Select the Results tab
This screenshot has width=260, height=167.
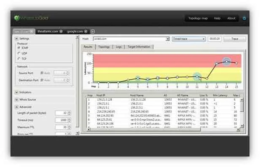coord(88,47)
